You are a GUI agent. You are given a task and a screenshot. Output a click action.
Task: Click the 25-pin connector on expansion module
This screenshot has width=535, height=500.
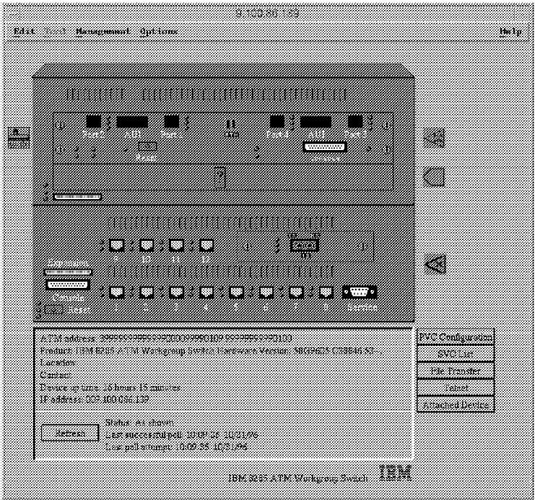(325, 147)
